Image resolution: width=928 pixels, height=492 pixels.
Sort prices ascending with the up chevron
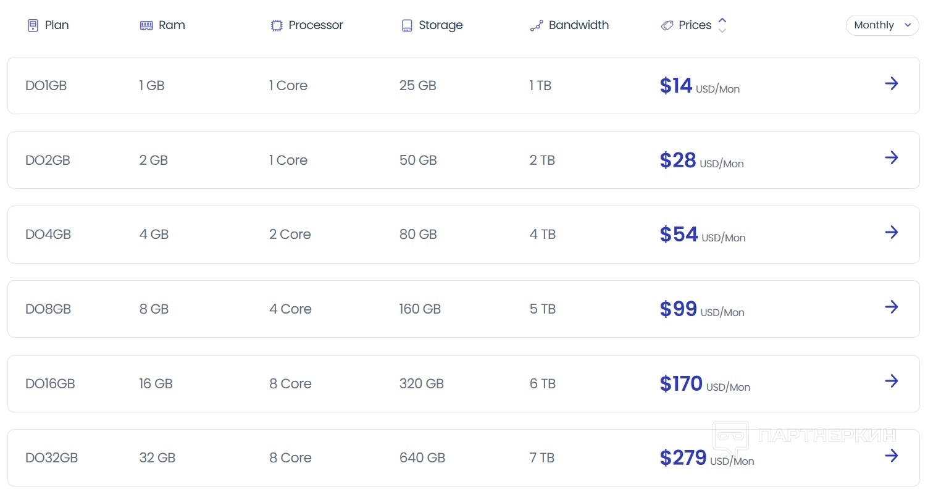[722, 20]
